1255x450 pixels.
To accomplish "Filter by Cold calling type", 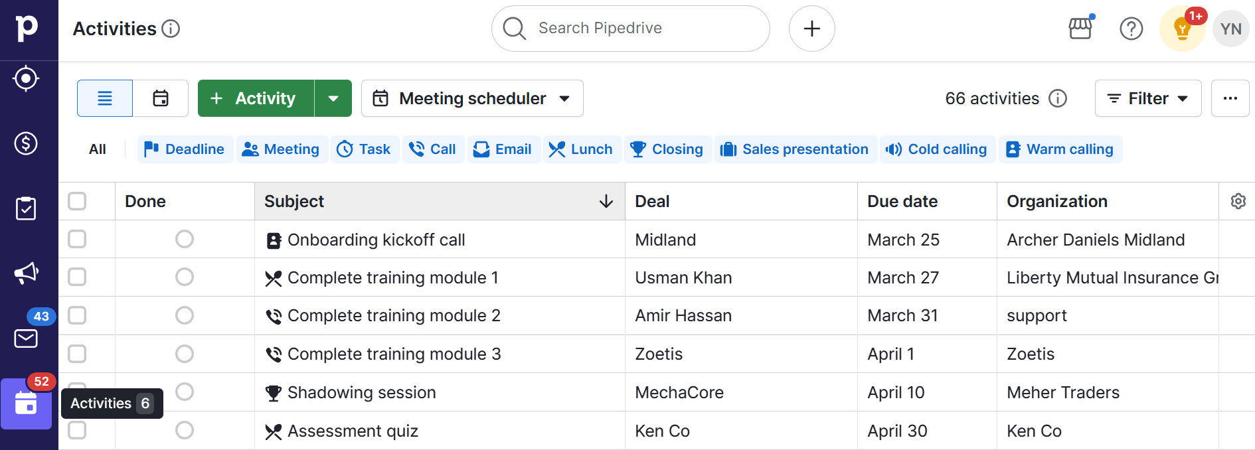I will pyautogui.click(x=938, y=149).
